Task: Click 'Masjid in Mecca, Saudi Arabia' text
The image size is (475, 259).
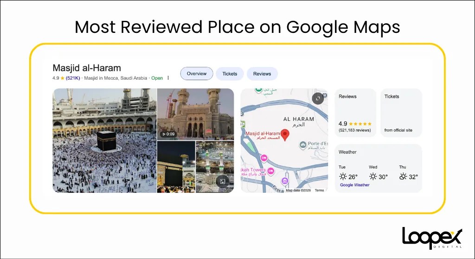Action: click(x=116, y=78)
